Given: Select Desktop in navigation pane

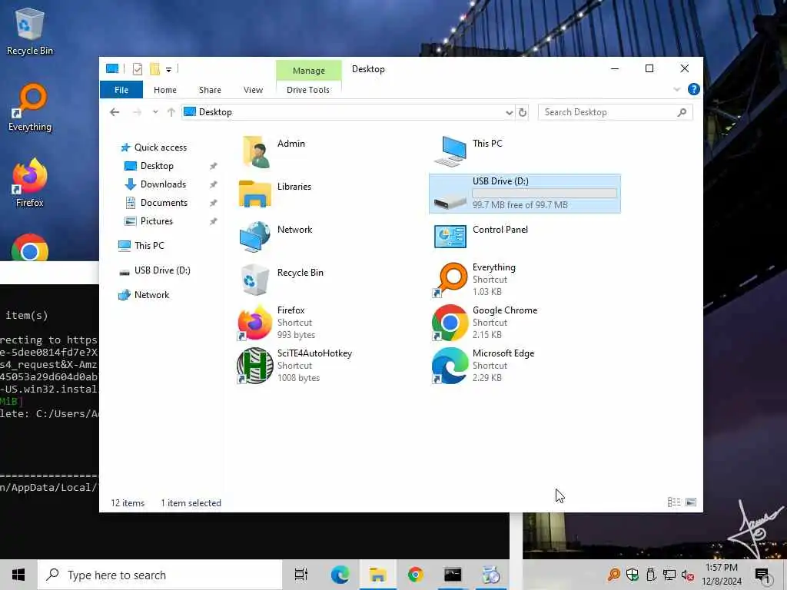Looking at the screenshot, I should 149,166.
